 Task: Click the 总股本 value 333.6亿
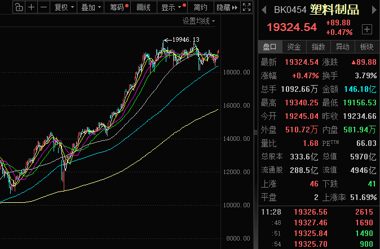click(x=304, y=157)
